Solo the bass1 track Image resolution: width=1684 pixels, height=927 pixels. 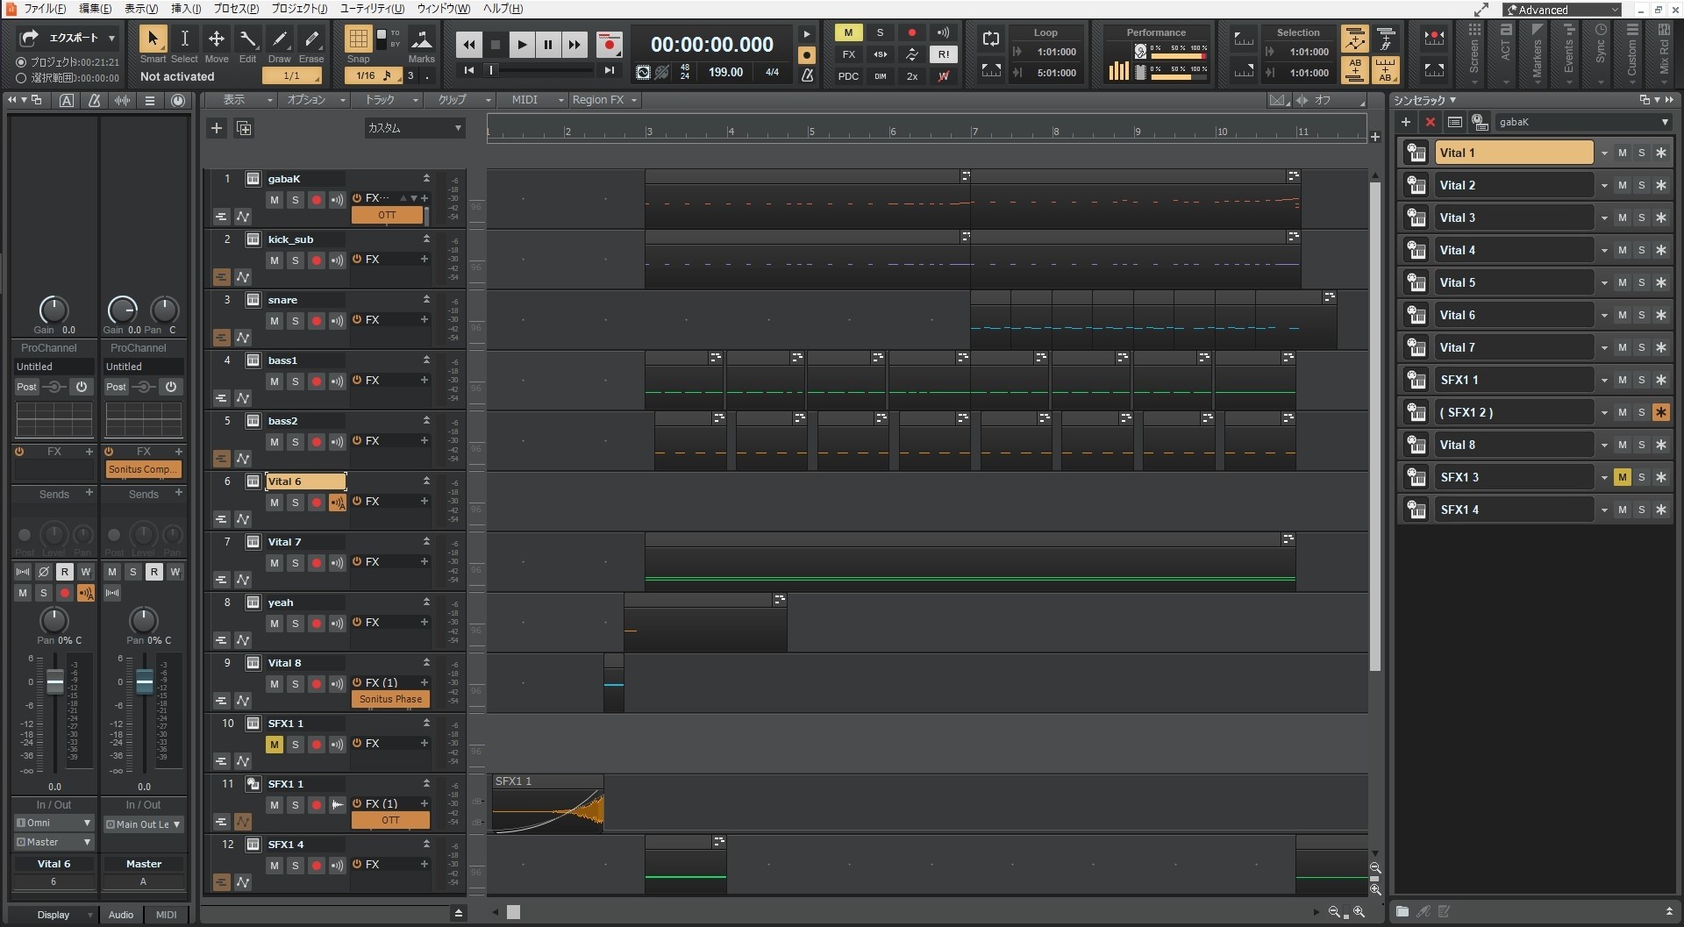(x=296, y=381)
